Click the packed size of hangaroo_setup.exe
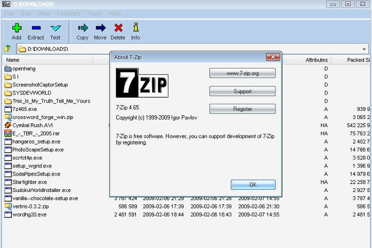 point(361,142)
